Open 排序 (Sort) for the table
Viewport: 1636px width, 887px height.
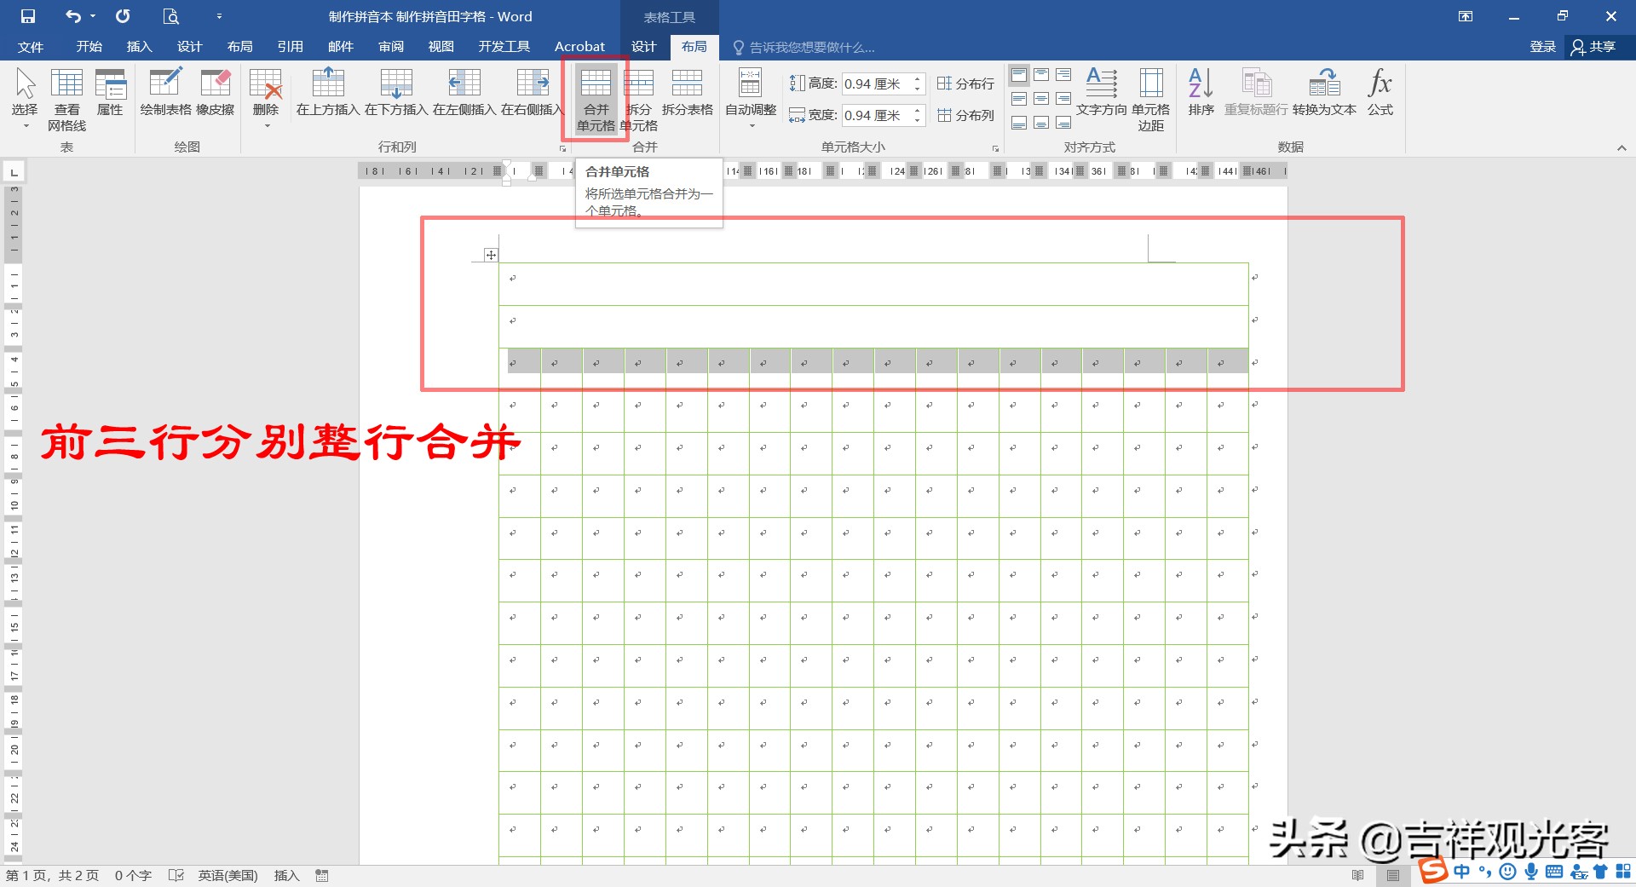tap(1200, 94)
